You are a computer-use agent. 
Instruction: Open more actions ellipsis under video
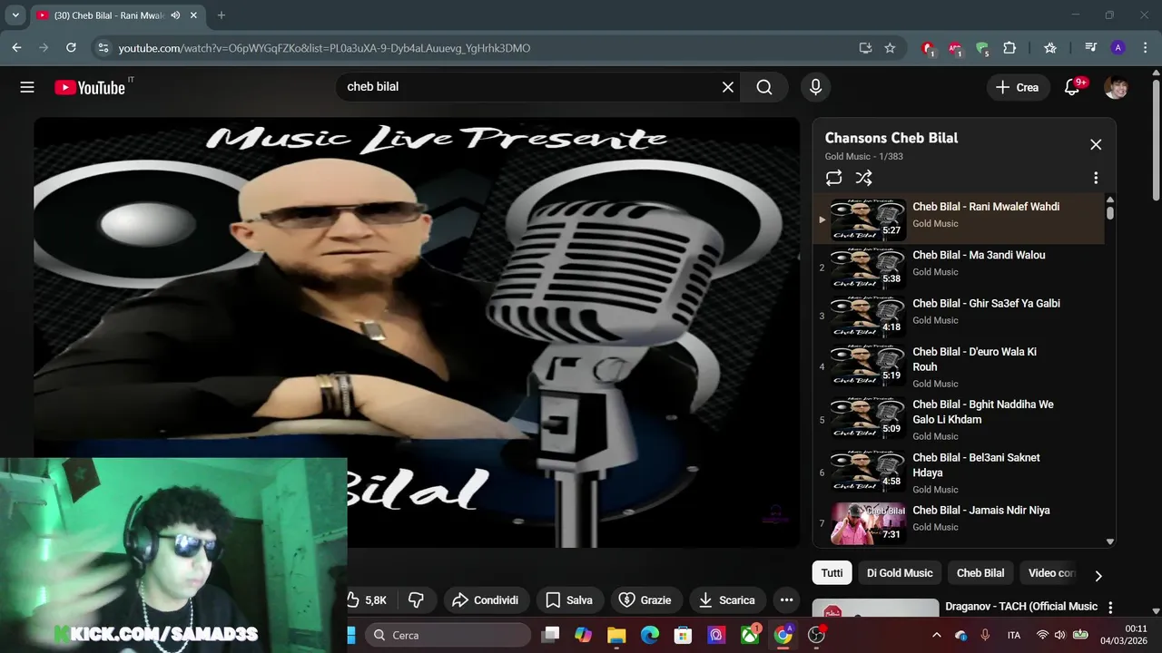[786, 599]
